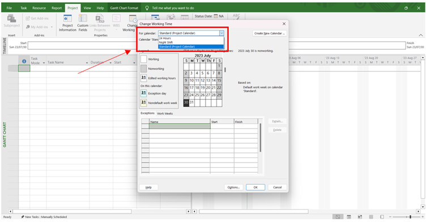Select July 30 in the calendar
The image size is (426, 222).
point(186,103)
